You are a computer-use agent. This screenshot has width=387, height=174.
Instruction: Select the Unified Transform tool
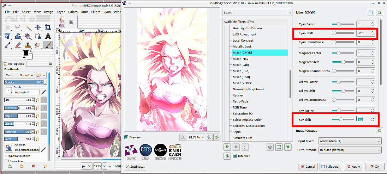(x=8, y=36)
